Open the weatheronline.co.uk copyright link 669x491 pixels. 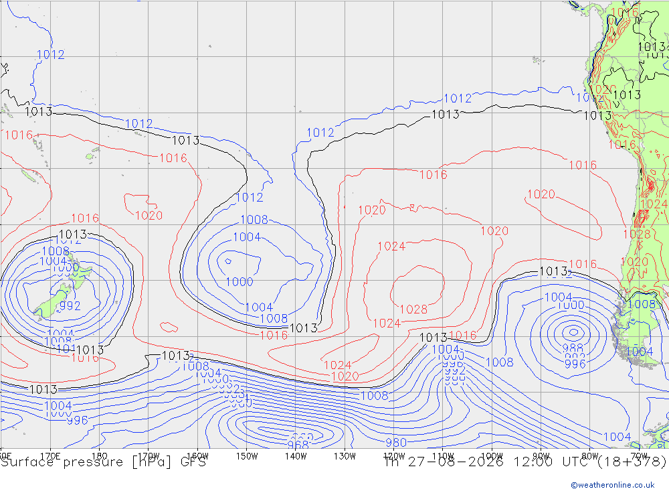coord(612,484)
